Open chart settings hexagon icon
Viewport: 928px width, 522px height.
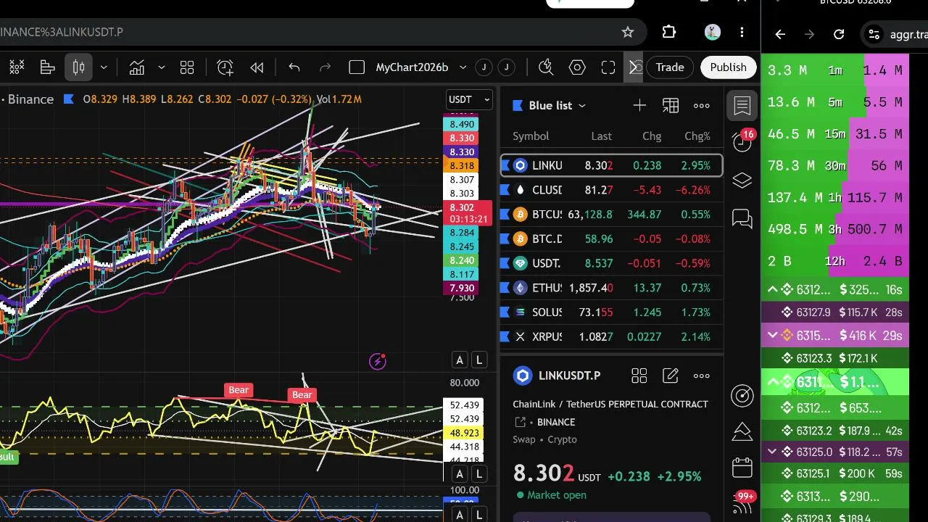(577, 67)
